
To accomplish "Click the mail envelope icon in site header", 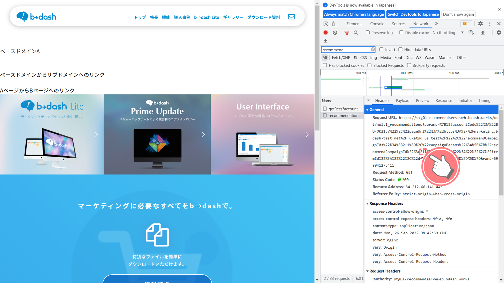I will pos(291,17).
